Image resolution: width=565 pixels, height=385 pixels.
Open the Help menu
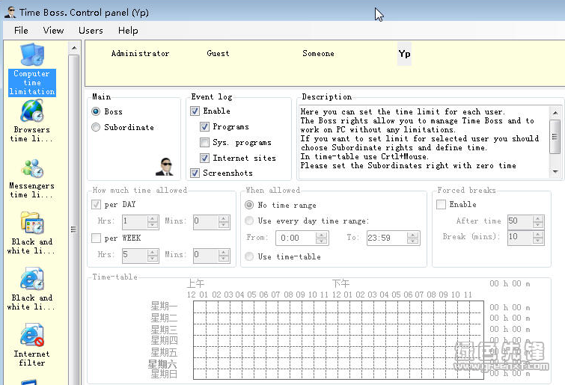tap(128, 30)
